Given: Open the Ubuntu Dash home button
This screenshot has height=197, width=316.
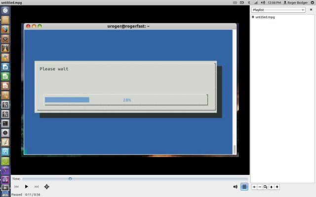Looking at the screenshot, I should 5,10.
